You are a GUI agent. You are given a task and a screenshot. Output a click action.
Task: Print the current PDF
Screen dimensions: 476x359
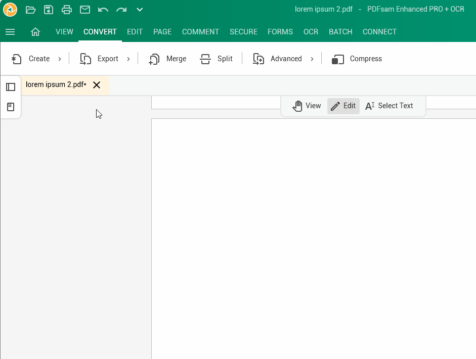(66, 9)
